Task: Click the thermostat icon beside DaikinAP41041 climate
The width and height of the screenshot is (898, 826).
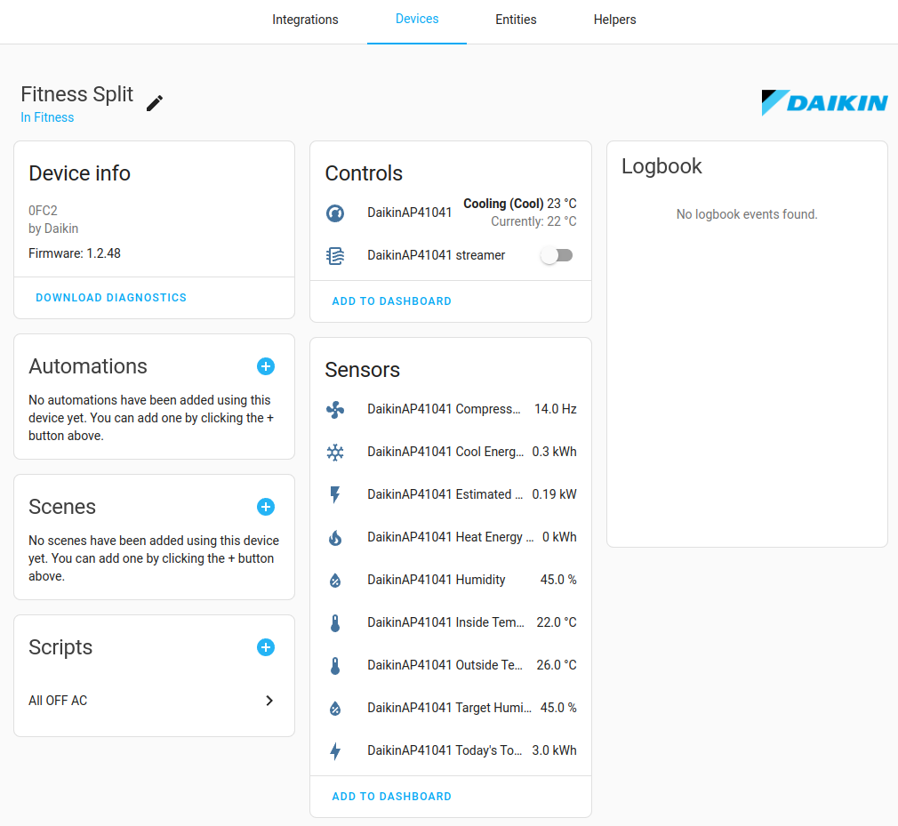Action: [x=335, y=213]
